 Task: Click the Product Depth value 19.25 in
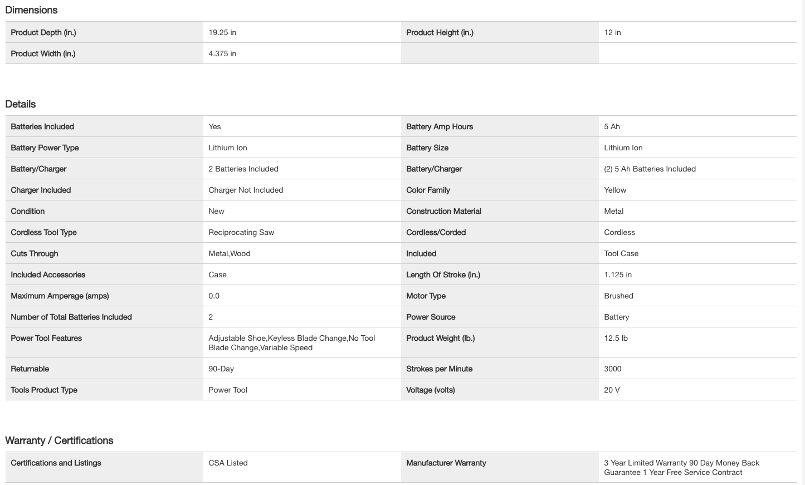coord(222,32)
